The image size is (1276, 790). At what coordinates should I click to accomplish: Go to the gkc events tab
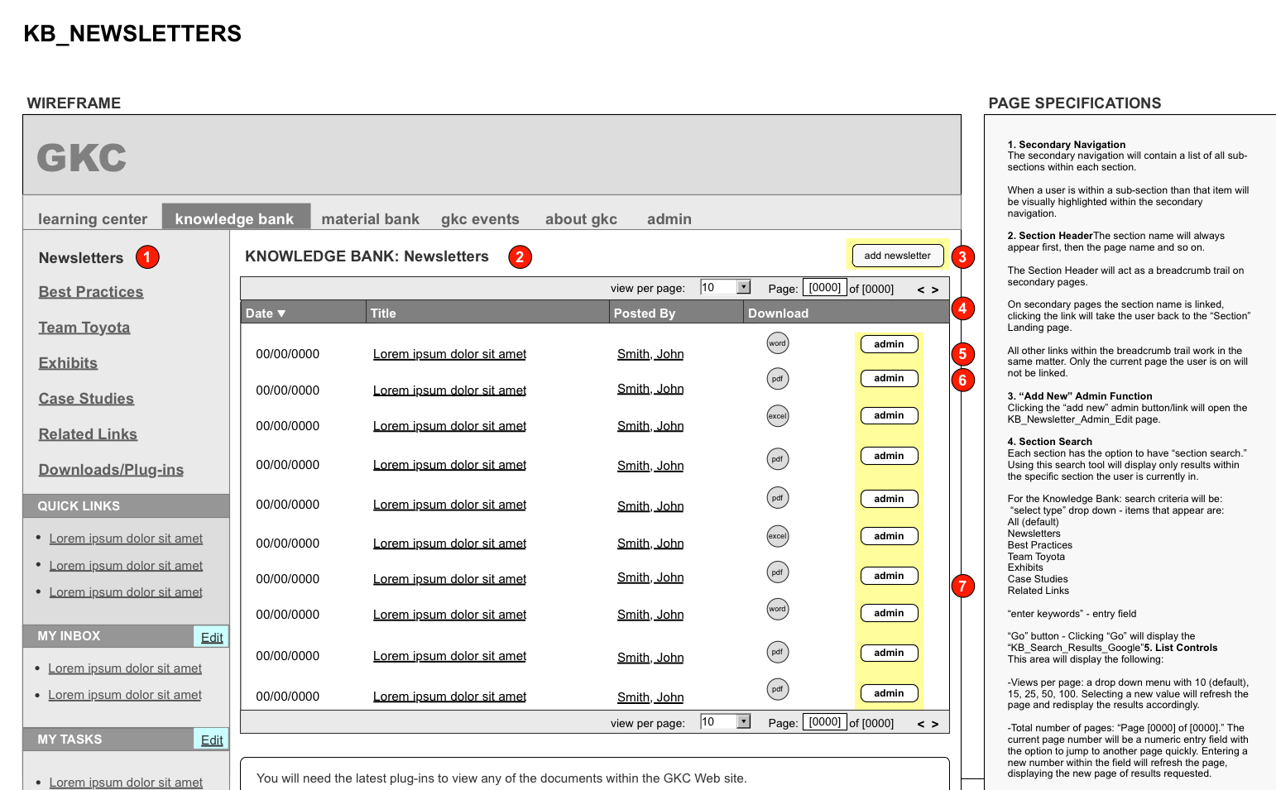(480, 219)
